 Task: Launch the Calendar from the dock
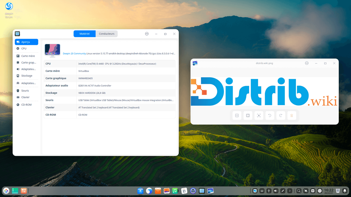[184, 191]
